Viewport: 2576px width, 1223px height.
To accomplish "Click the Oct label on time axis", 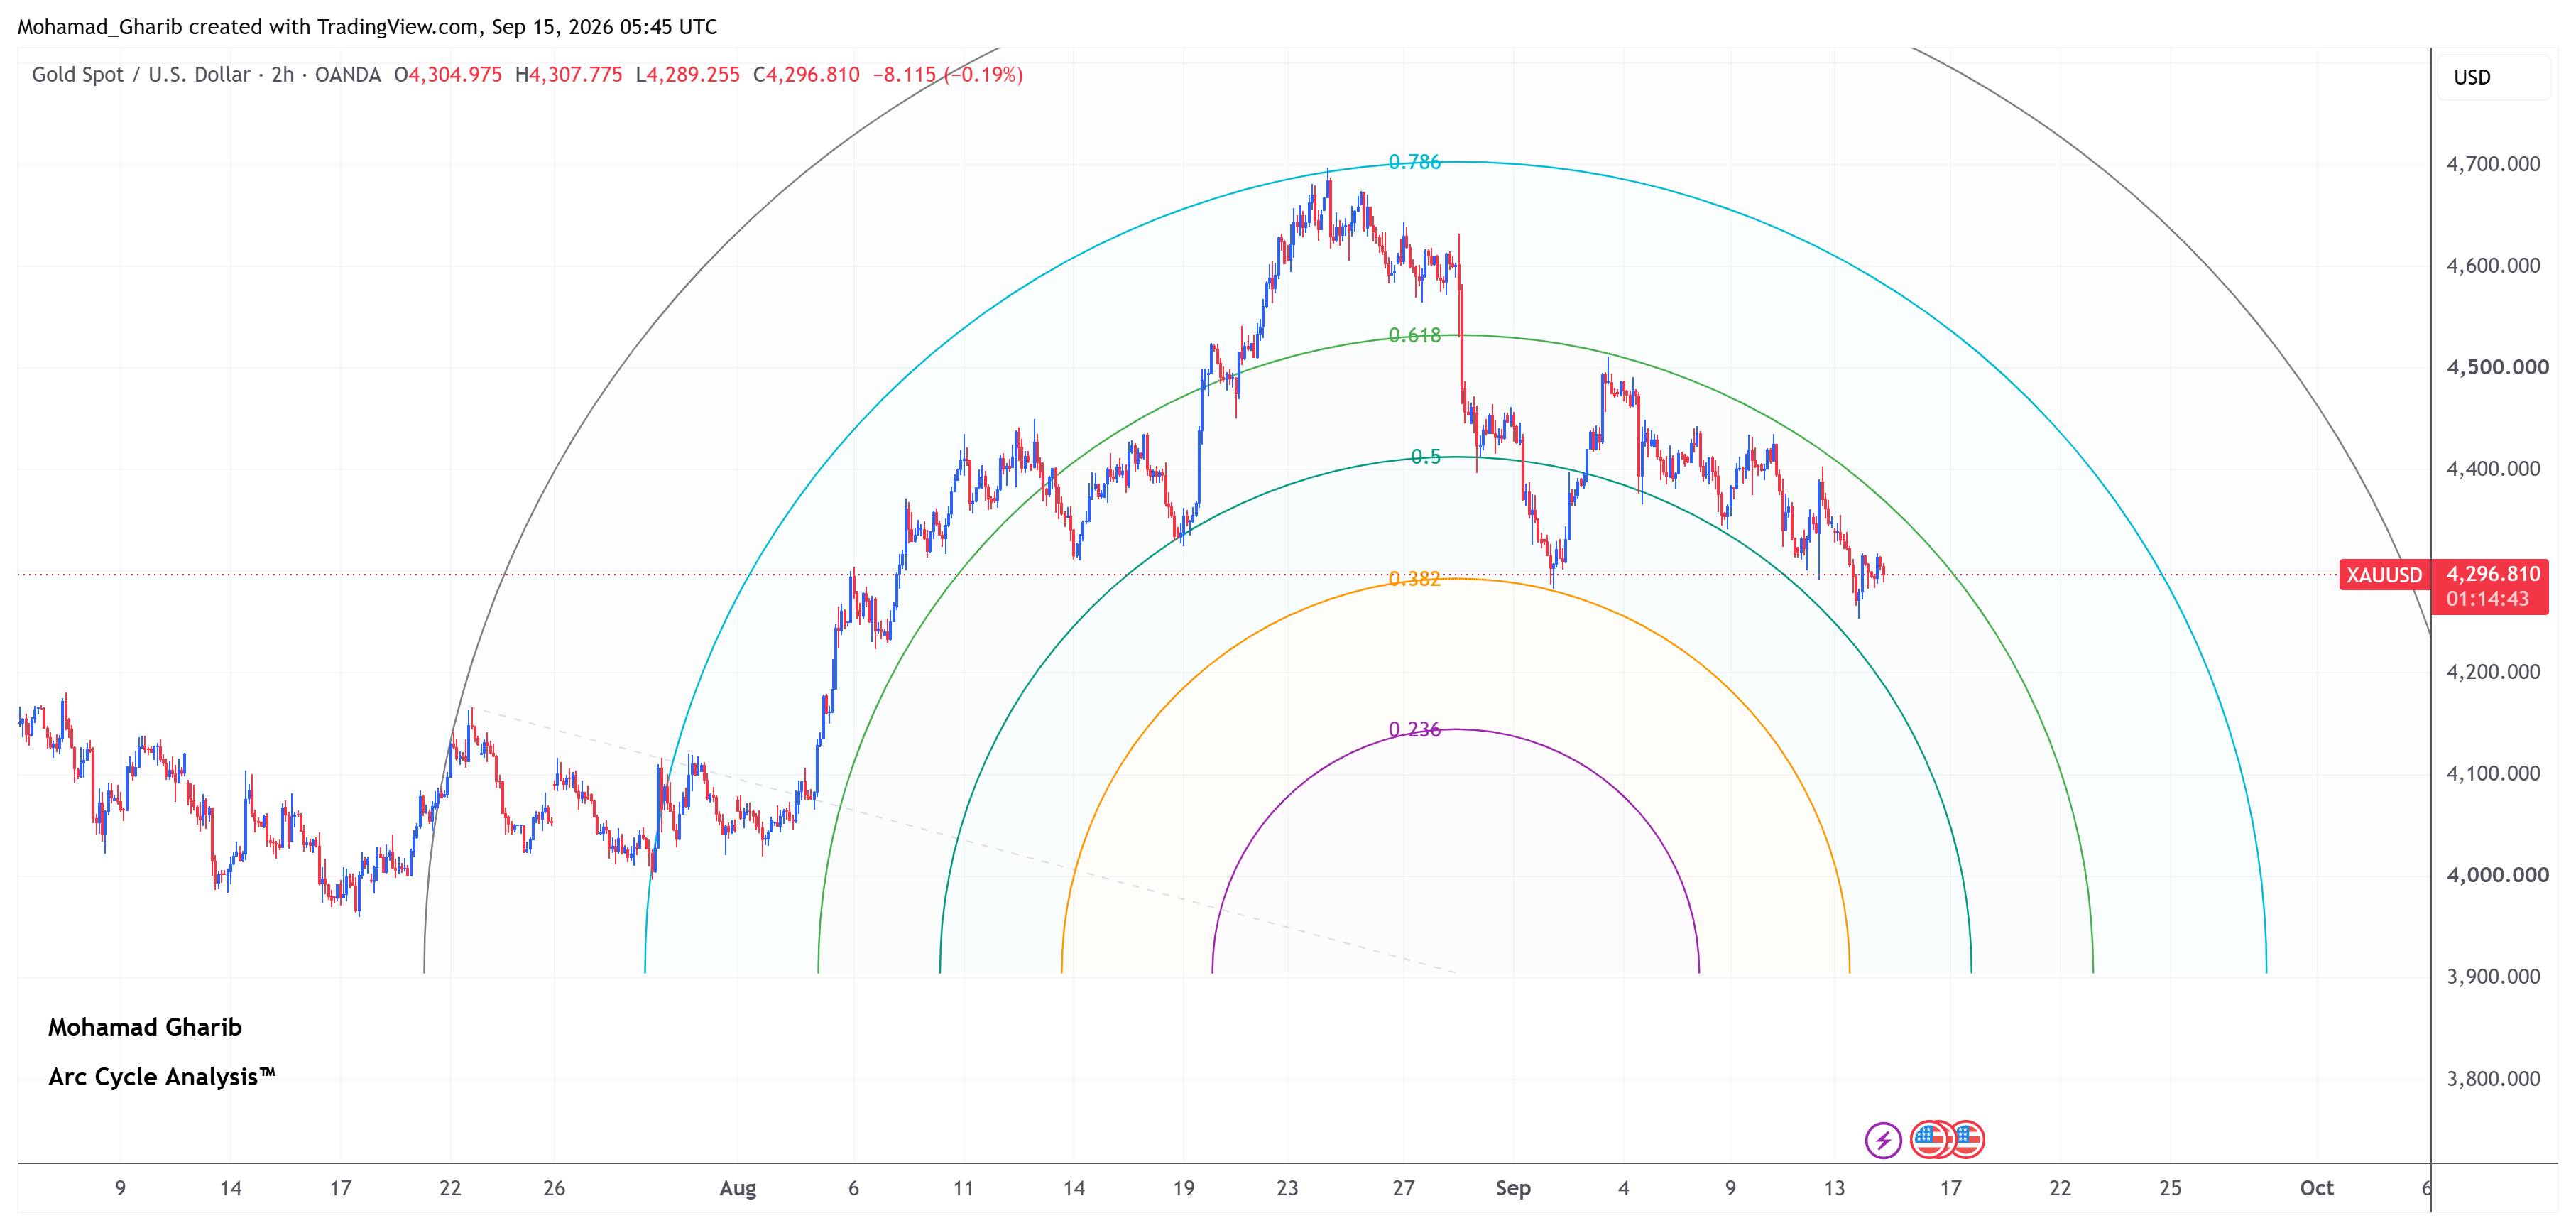I will pos(2316,1188).
